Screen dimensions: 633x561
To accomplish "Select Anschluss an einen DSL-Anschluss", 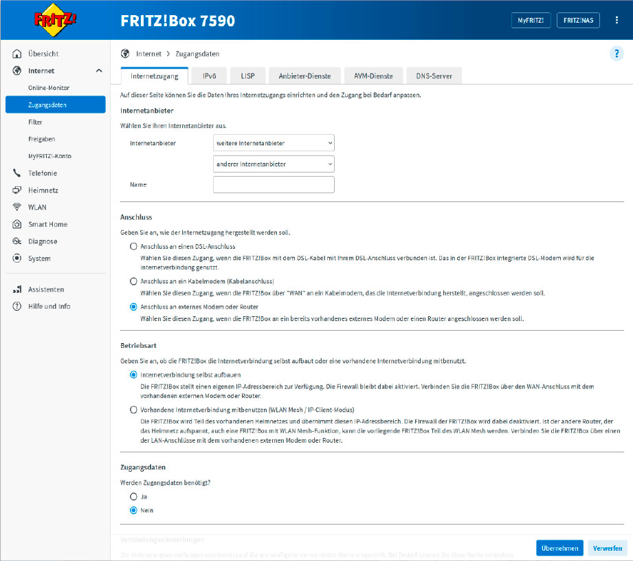I will click(133, 246).
